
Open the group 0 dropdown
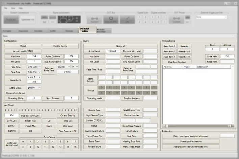[x=34, y=88]
